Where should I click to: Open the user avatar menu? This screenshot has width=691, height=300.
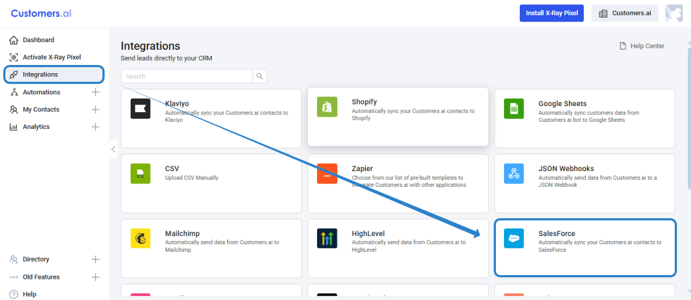click(674, 13)
